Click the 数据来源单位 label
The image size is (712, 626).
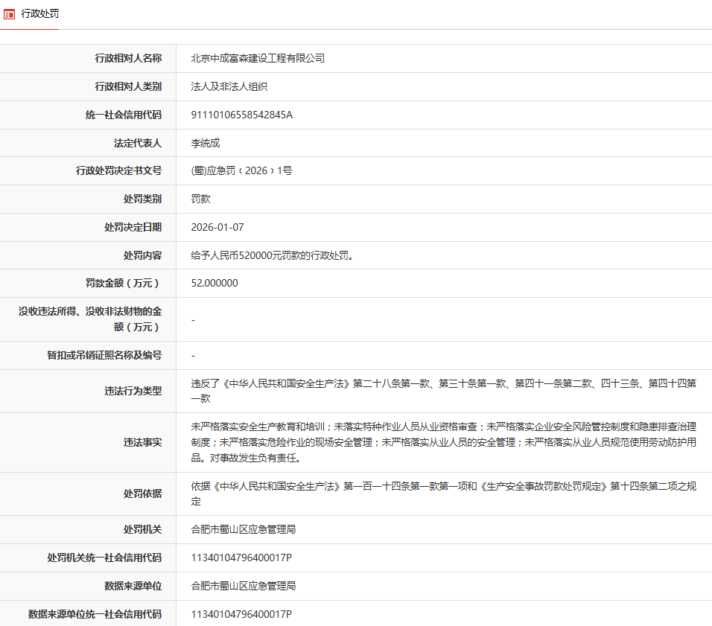click(x=133, y=586)
